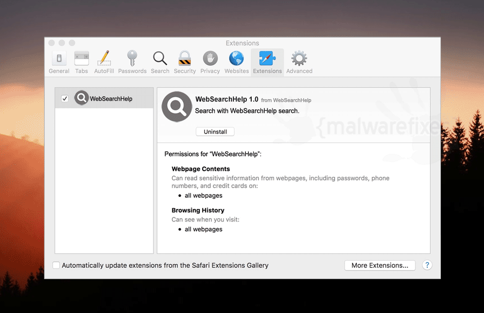Uninstall the WebSearchHelp extension

pos(215,132)
